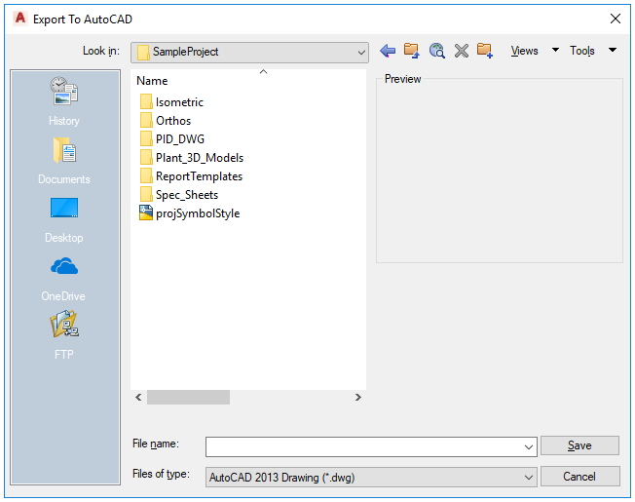Screen dimensions: 635x502
Task: Go to the Desktop location
Action: coord(64,220)
